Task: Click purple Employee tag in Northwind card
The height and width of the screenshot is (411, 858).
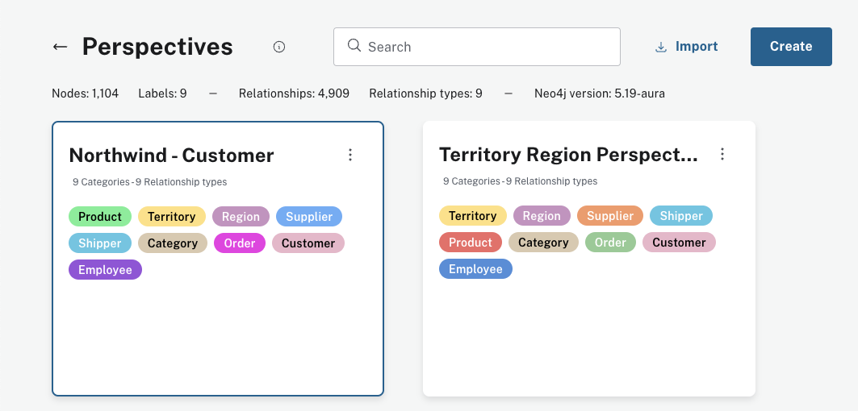Action: click(x=105, y=270)
